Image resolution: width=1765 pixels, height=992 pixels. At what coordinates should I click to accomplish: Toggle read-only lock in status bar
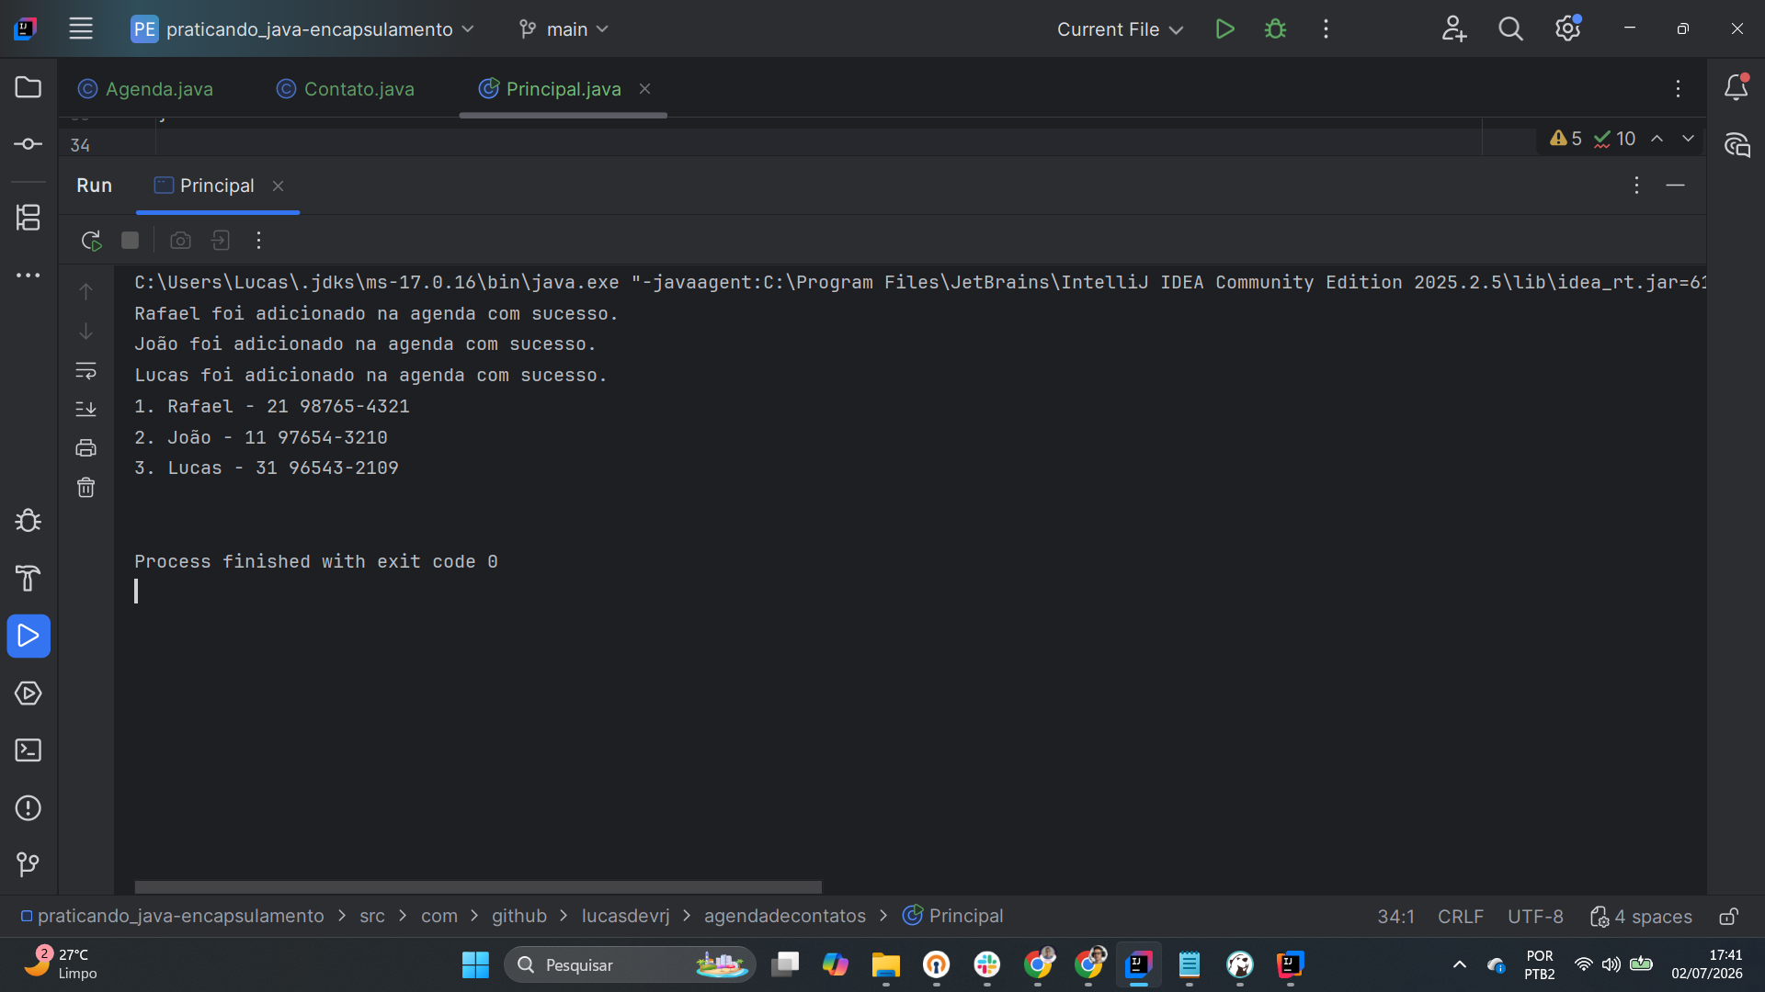(x=1728, y=917)
